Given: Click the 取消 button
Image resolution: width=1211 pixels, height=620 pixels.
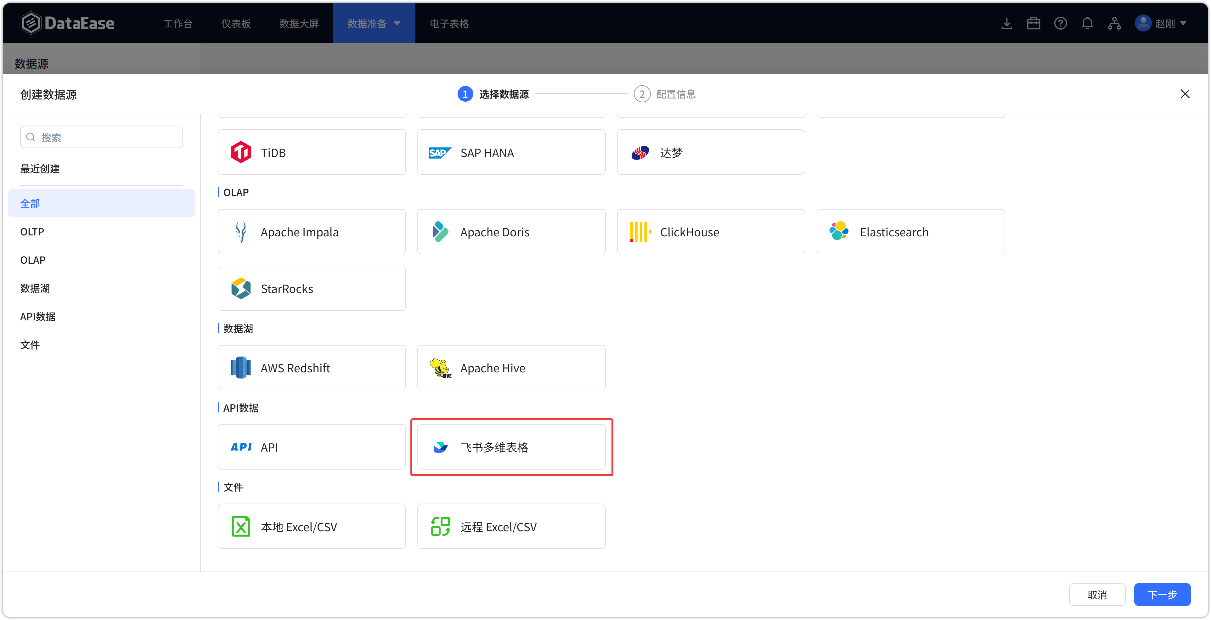Looking at the screenshot, I should pos(1097,595).
